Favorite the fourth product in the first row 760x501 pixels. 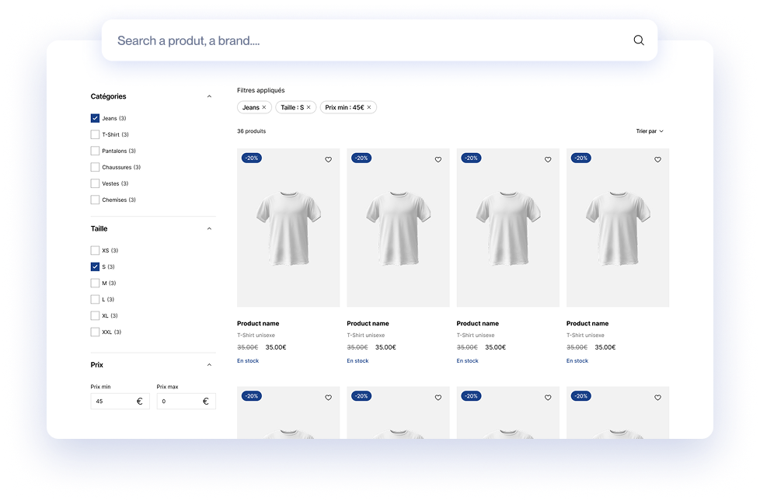click(x=657, y=159)
